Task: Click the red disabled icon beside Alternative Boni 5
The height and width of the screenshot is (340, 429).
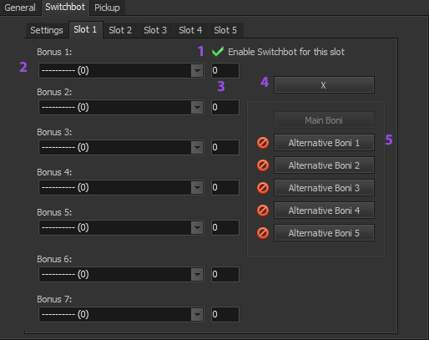Action: pyautogui.click(x=263, y=233)
